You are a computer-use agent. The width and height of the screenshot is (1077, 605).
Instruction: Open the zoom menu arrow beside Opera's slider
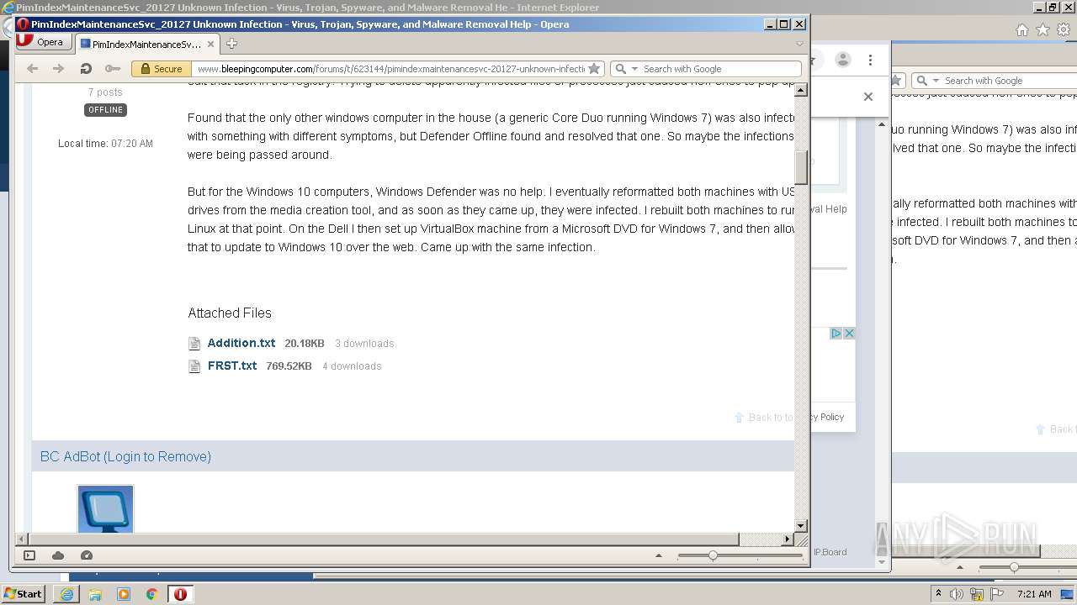[659, 555]
